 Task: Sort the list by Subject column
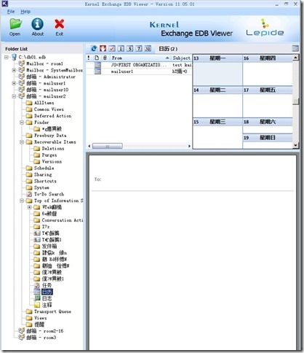click(x=182, y=58)
